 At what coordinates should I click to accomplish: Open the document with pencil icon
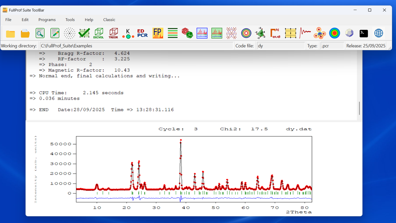(x=55, y=33)
